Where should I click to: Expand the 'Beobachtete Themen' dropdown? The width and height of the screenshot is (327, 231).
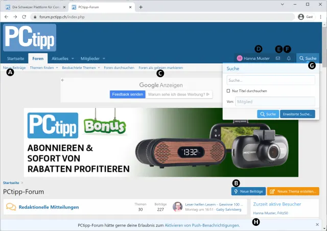click(x=99, y=68)
